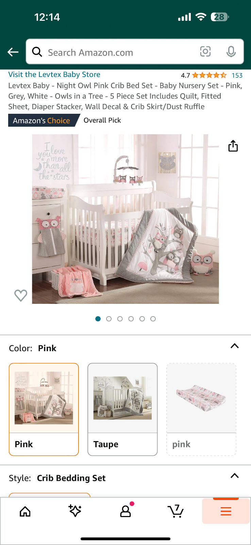The width and height of the screenshot is (251, 545).
Task: Collapse the Color section chevron
Action: [235, 346]
